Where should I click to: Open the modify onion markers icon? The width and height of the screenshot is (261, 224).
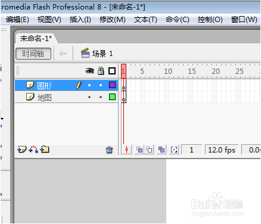(x=174, y=150)
